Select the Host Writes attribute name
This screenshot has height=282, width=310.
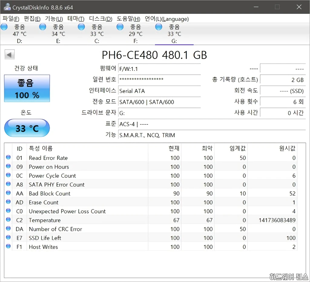43,247
